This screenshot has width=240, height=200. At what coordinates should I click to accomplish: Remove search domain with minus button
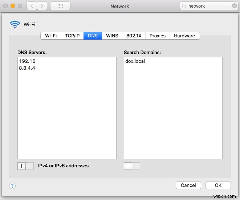coord(136,166)
